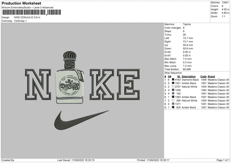Viewport: 231px width, 163px height.
Task: Click the Natural White text in the 2707 row
Action: (x=189, y=86)
